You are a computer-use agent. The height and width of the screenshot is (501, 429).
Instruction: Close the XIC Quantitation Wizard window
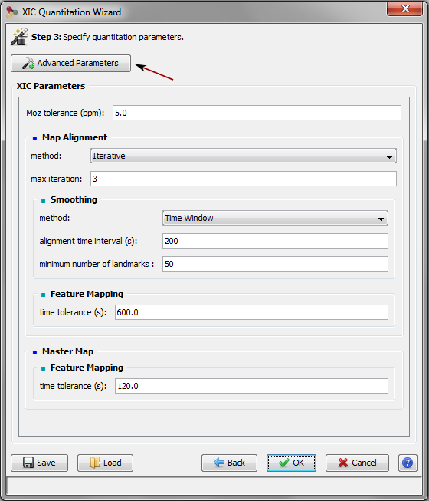pyautogui.click(x=405, y=8)
